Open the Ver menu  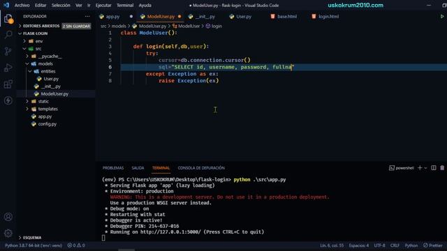(x=79, y=5)
